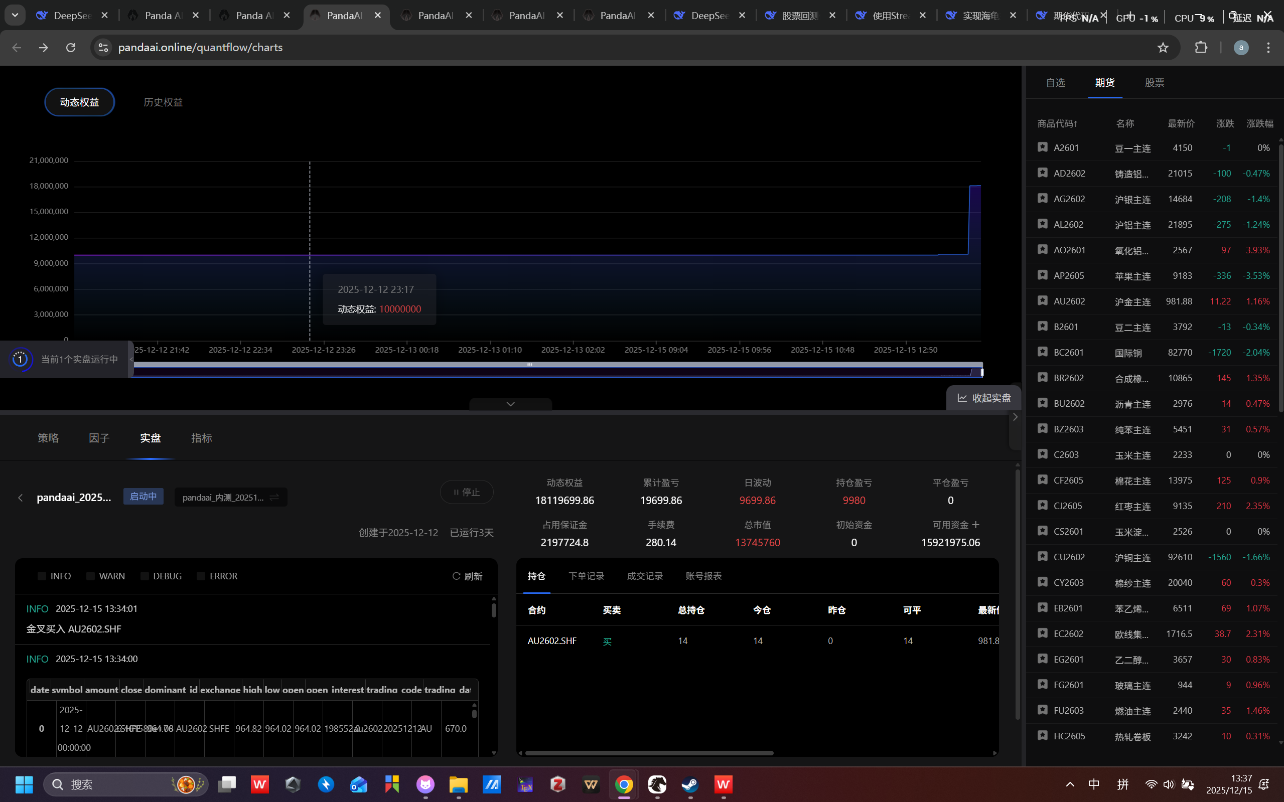1284x802 pixels.
Task: Go back using the browser back arrow
Action: point(17,48)
